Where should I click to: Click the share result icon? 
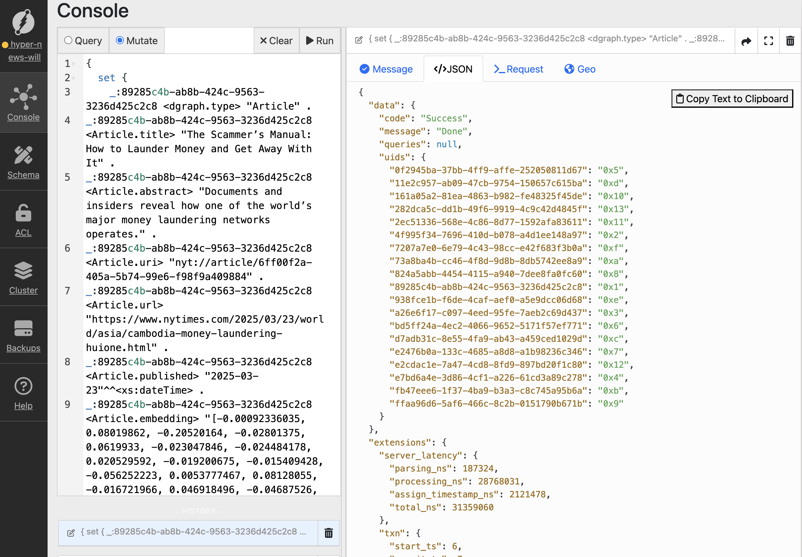[x=746, y=41]
